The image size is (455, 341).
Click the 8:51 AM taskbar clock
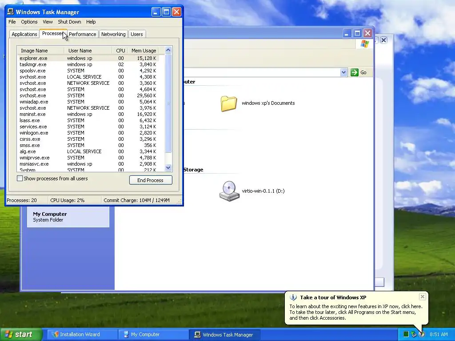click(439, 334)
